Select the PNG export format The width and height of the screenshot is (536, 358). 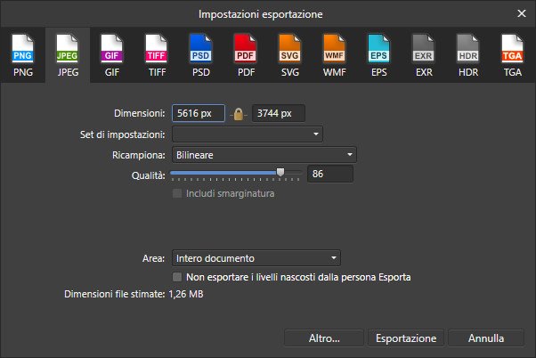23,55
